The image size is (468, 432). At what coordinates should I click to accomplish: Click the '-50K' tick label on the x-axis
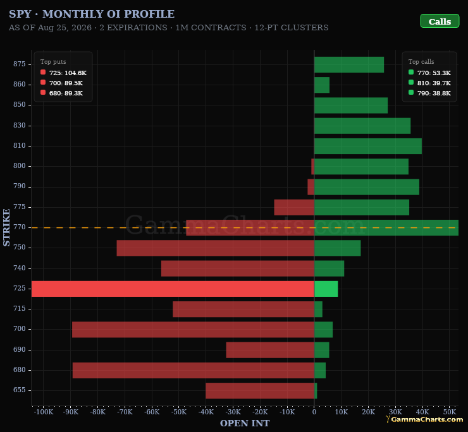pos(179,412)
